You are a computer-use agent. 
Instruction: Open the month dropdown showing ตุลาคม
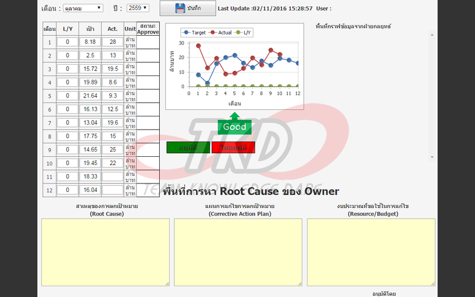(x=83, y=8)
